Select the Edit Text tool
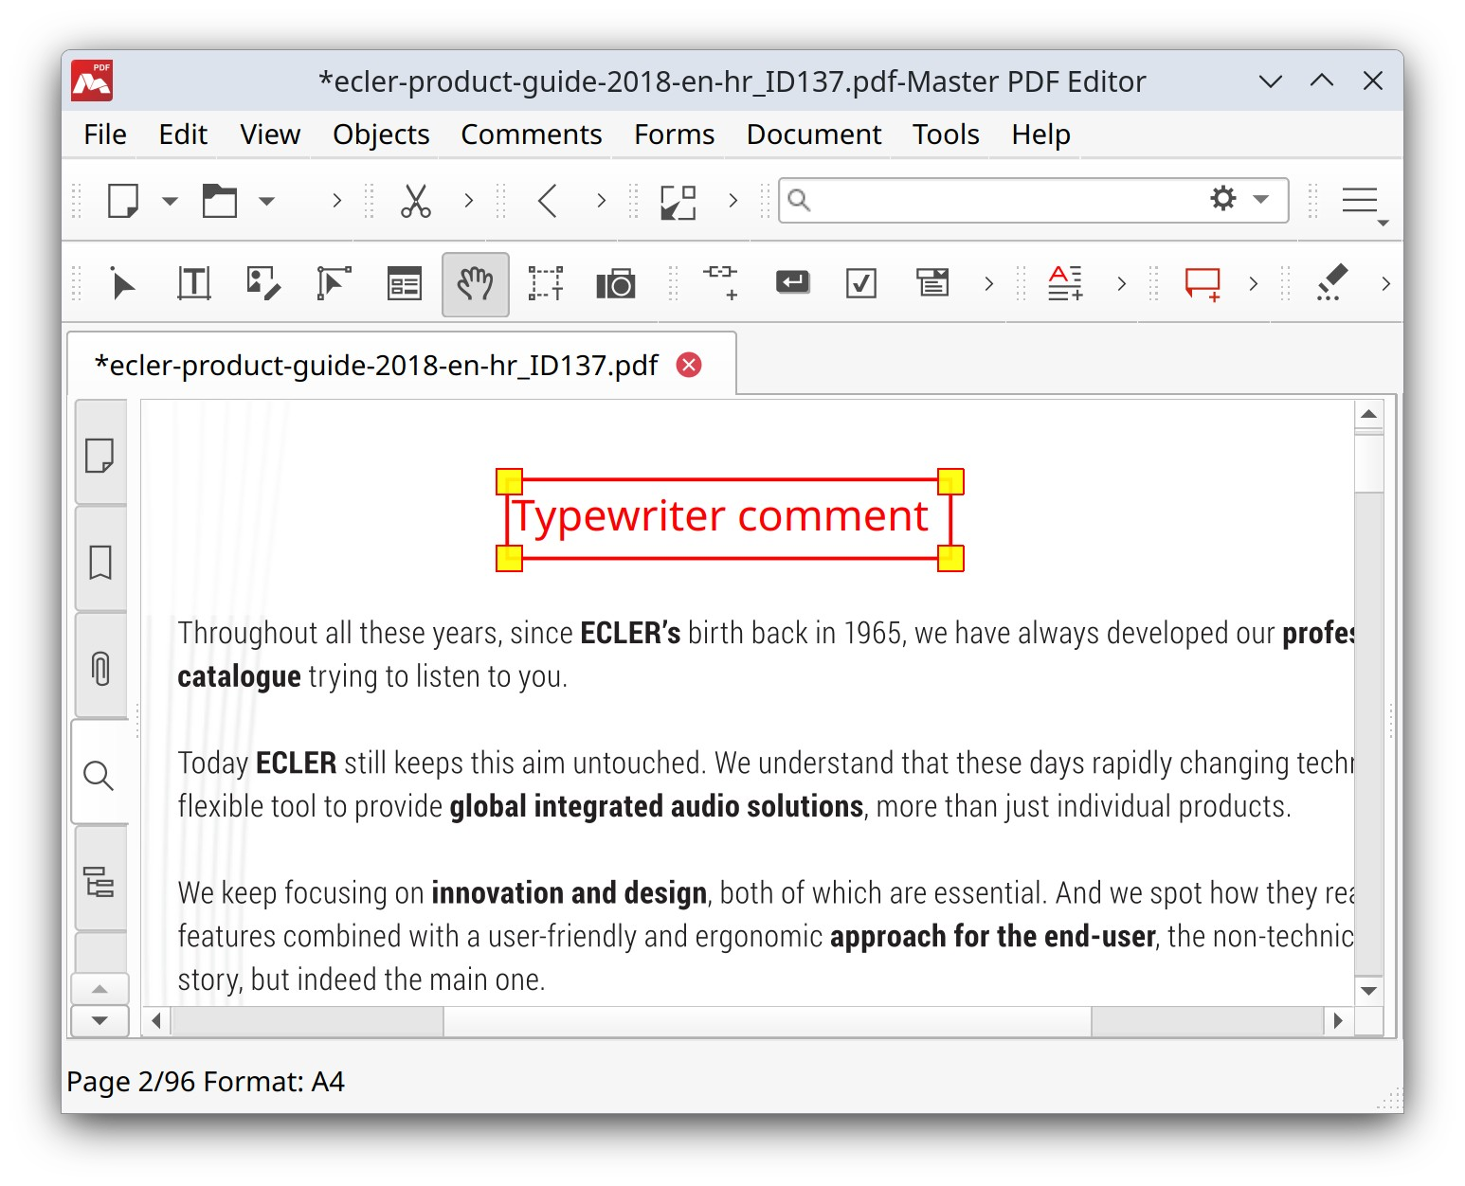The image size is (1465, 1186). click(193, 284)
